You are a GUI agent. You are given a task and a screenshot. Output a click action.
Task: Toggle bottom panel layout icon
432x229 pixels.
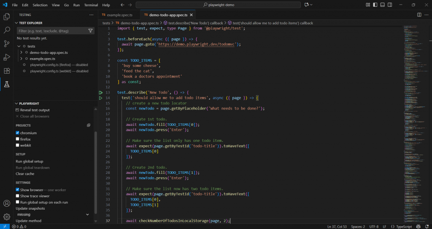(x=382, y=5)
